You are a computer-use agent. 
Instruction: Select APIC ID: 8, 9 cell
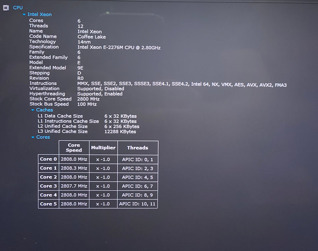138,195
